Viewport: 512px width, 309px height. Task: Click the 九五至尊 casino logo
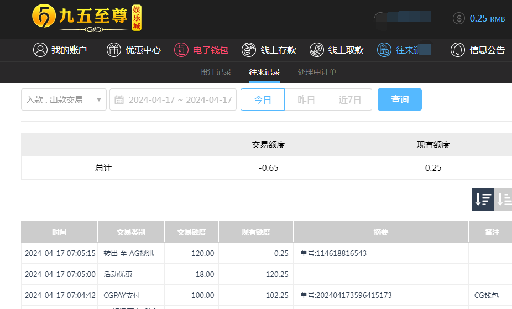pos(86,18)
